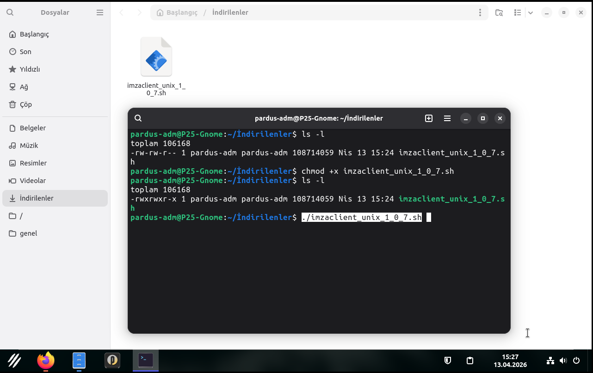This screenshot has width=593, height=373.
Task: Open Resimler folder in sidebar
Action: pos(55,163)
